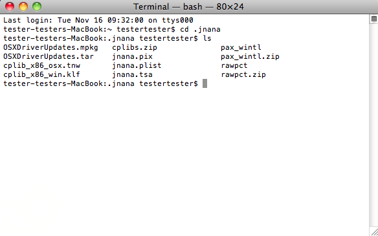Click the jnana.tsa filename
The width and height of the screenshot is (378, 236).
click(132, 74)
